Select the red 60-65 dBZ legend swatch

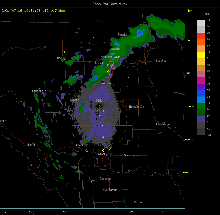coord(201,36)
